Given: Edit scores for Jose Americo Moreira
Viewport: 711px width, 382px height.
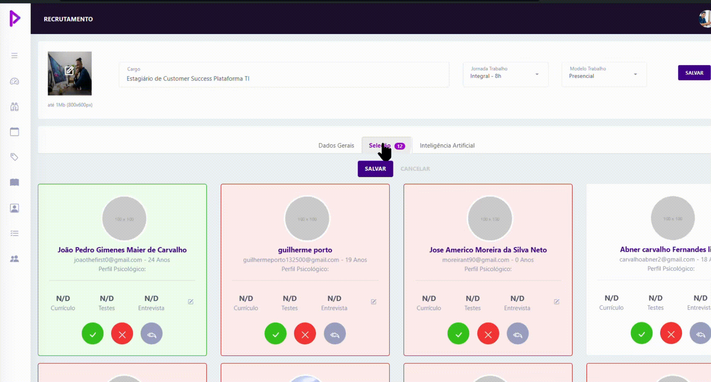Looking at the screenshot, I should tap(556, 302).
